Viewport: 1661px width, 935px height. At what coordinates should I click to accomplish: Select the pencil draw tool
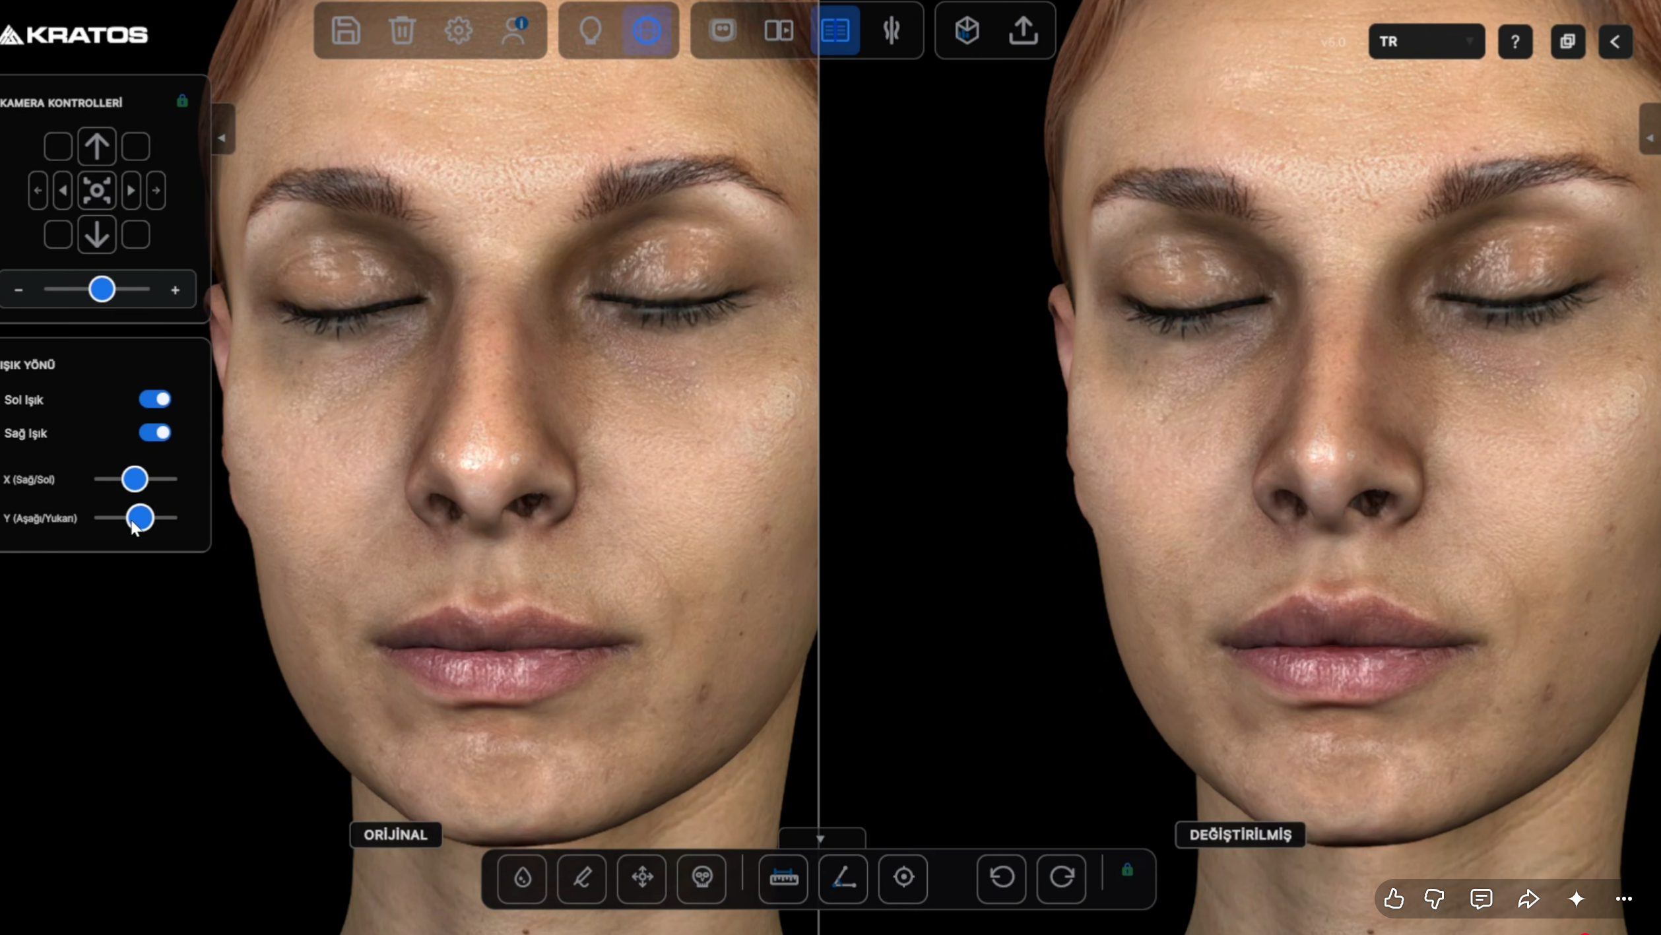[x=582, y=878]
